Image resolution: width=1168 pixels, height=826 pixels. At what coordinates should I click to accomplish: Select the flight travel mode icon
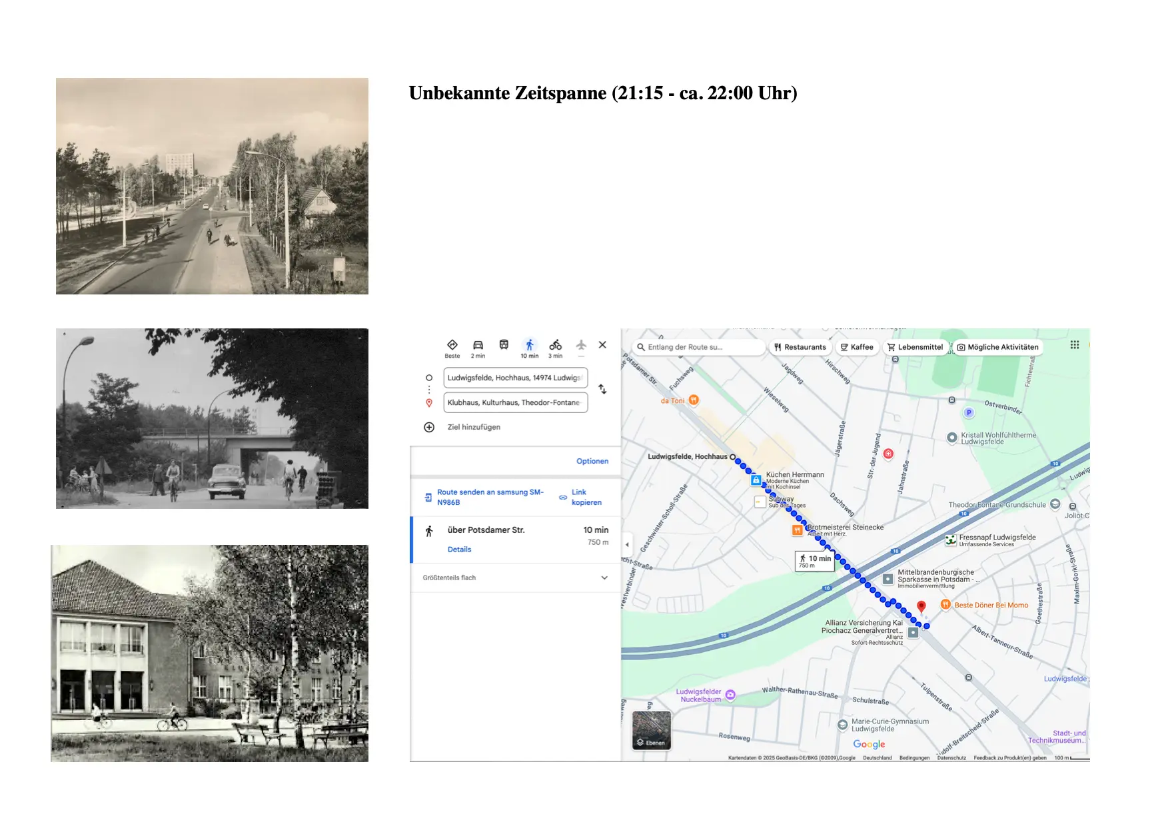pos(581,345)
